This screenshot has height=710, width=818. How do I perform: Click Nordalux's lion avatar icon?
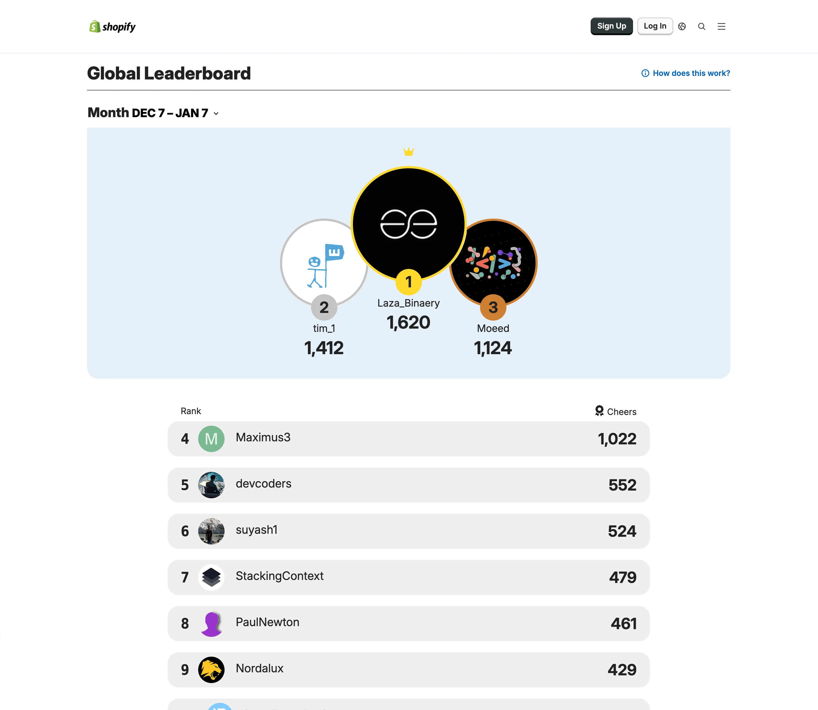pyautogui.click(x=211, y=670)
